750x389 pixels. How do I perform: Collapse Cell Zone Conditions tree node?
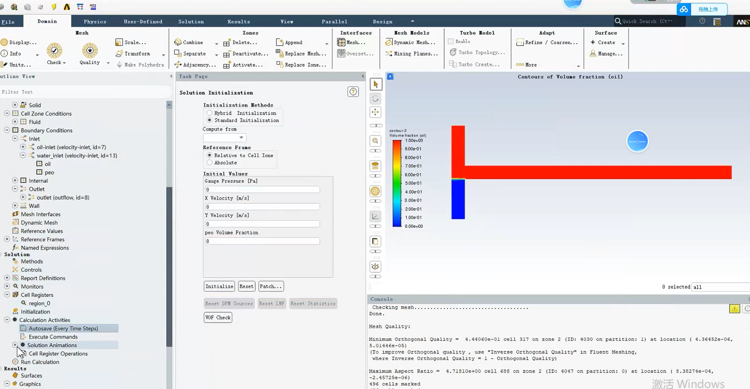7,114
